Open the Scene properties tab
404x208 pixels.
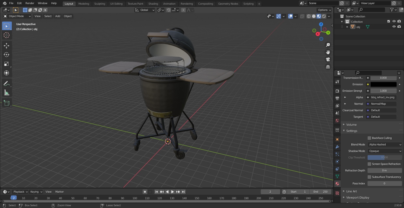tap(337, 113)
